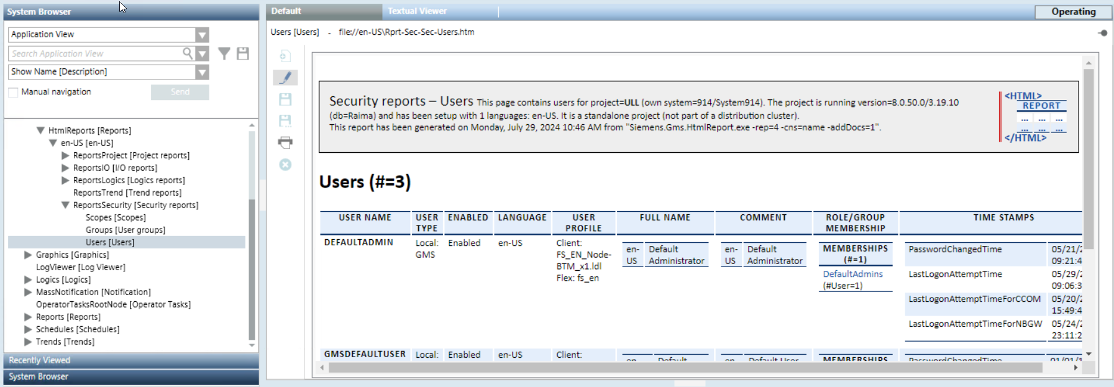1114x387 pixels.
Task: Enable the Manual navigation checkbox
Action: tap(13, 93)
